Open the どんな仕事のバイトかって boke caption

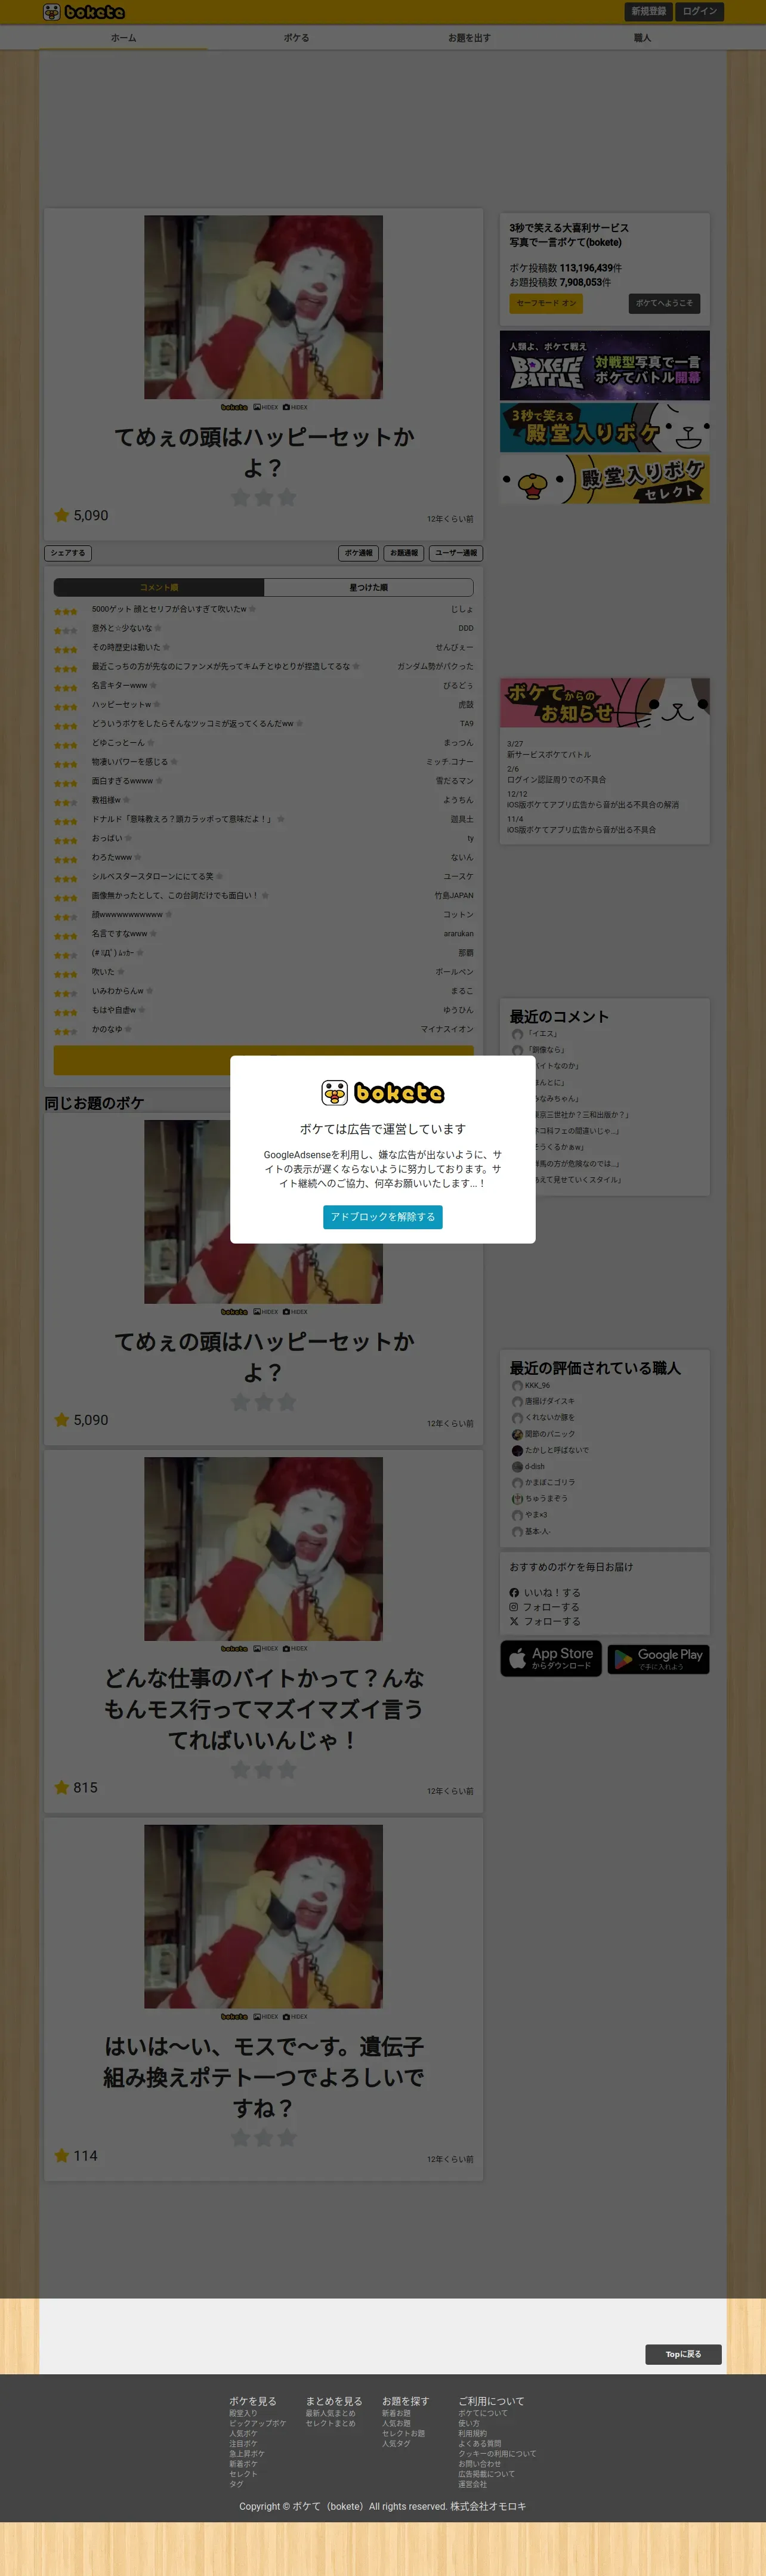tap(263, 1709)
